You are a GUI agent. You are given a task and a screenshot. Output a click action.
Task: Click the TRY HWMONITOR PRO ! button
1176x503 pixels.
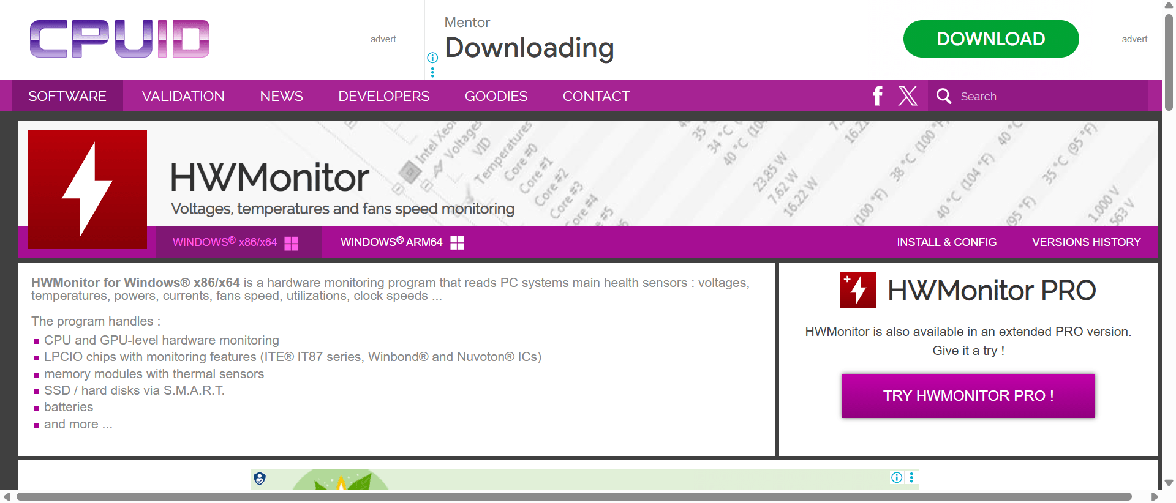(968, 396)
